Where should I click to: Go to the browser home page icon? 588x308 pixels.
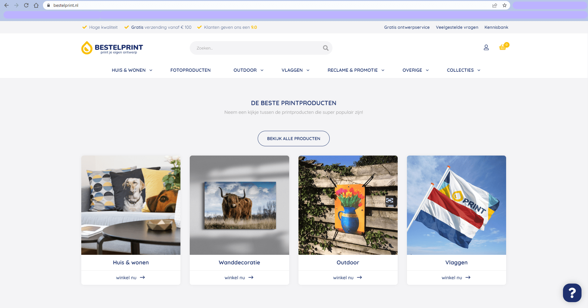click(36, 5)
